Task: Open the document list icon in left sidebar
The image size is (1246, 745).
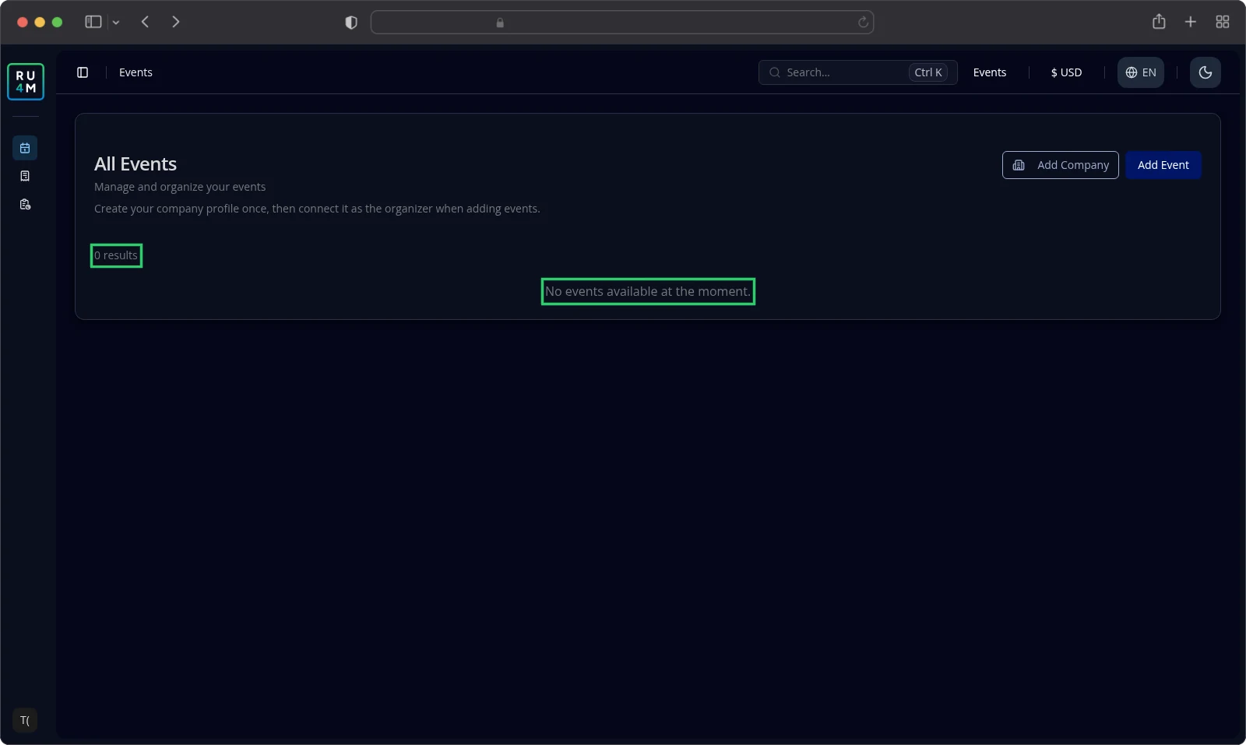Action: click(25, 176)
